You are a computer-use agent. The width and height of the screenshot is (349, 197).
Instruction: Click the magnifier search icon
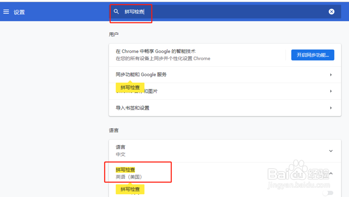point(117,12)
